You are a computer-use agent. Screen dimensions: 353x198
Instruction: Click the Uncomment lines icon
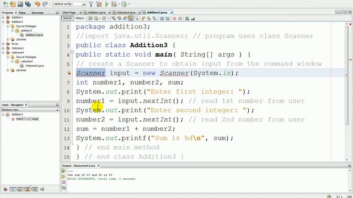[192, 18]
